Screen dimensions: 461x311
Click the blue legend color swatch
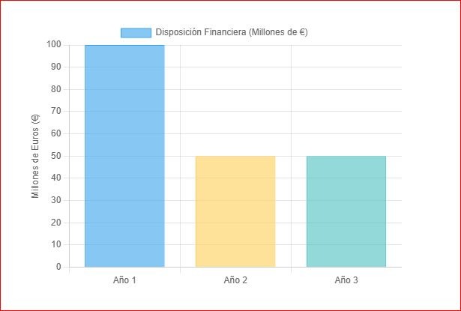pos(136,33)
